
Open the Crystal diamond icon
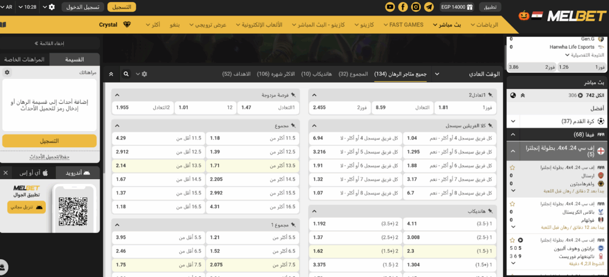point(127,24)
